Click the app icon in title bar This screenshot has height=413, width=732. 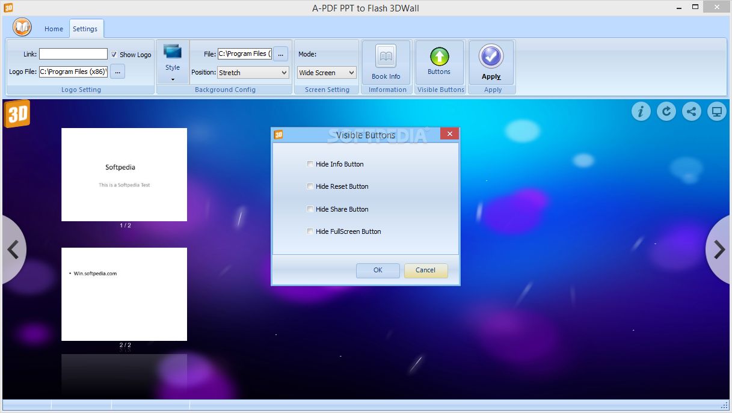[x=8, y=8]
